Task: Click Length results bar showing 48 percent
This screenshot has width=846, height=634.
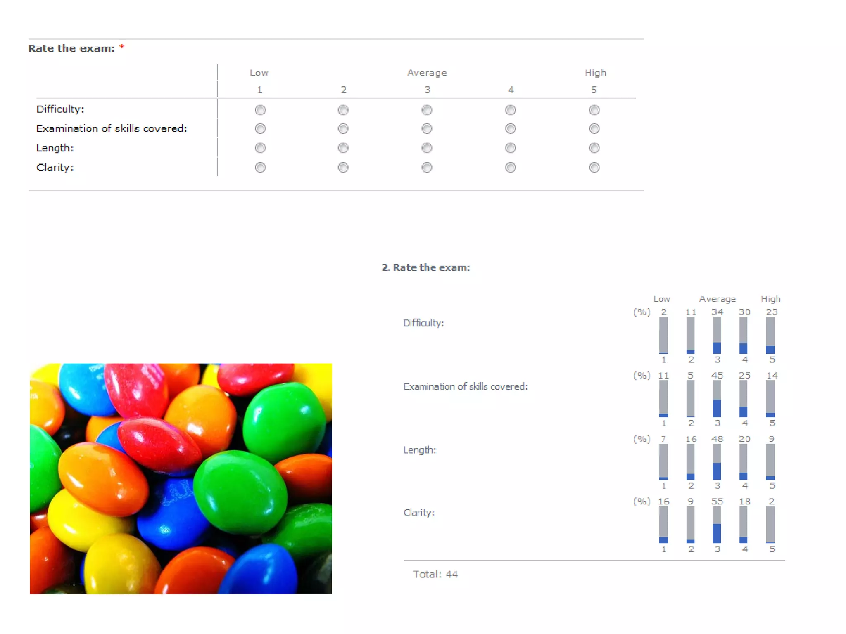Action: tap(717, 462)
